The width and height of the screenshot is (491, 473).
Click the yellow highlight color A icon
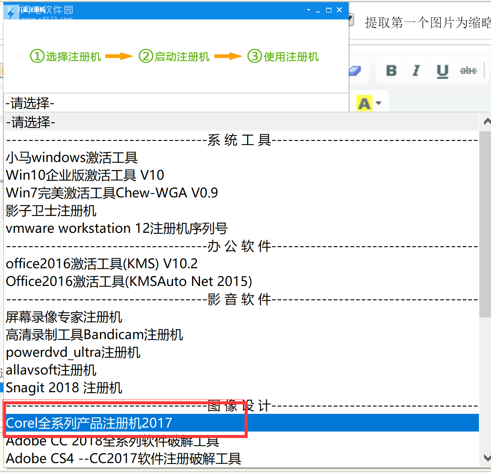pos(364,103)
